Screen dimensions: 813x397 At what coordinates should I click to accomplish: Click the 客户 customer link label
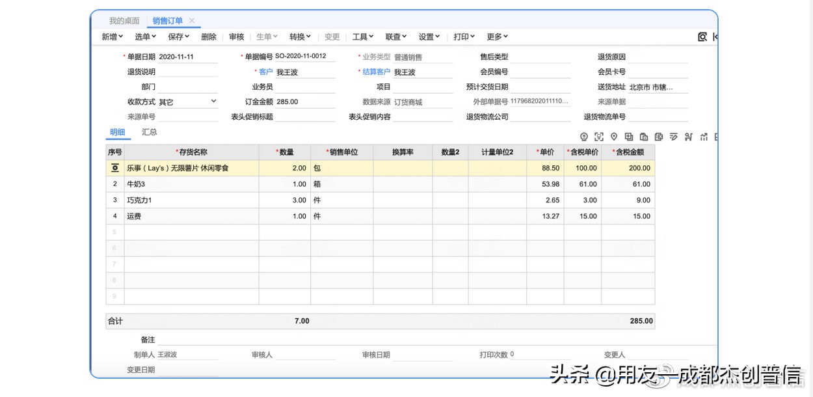coord(265,71)
